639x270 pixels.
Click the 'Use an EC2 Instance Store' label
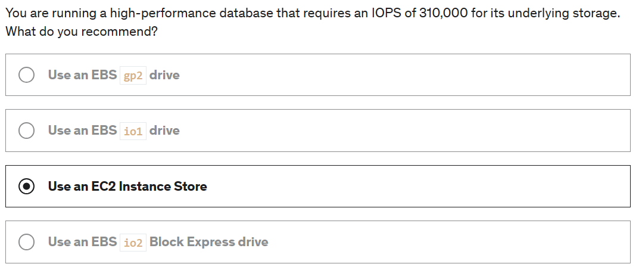coord(127,187)
